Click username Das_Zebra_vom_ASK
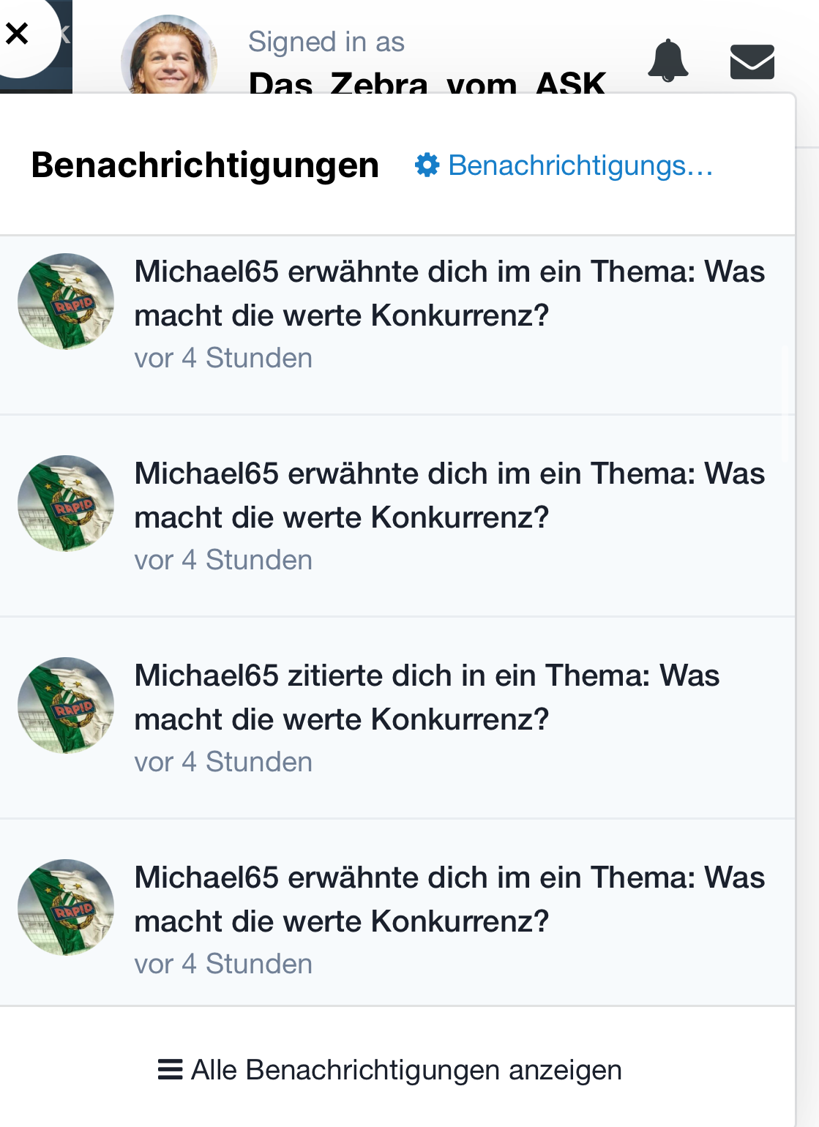 pyautogui.click(x=427, y=83)
